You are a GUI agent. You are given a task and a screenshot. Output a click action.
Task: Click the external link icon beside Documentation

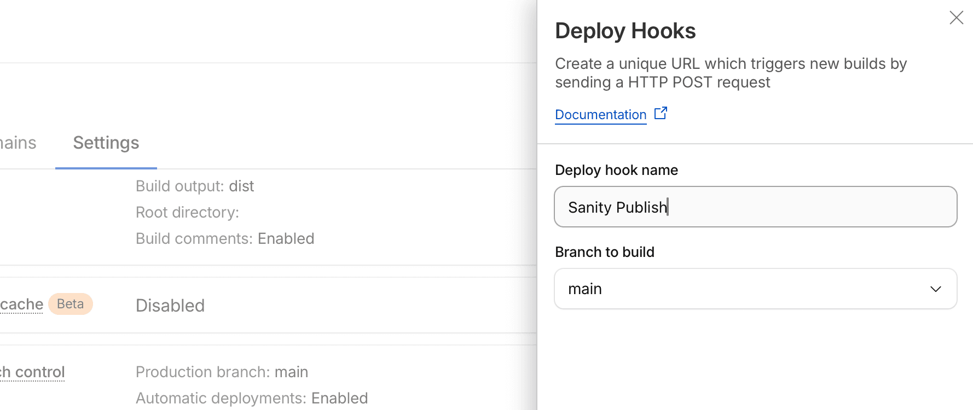(661, 113)
